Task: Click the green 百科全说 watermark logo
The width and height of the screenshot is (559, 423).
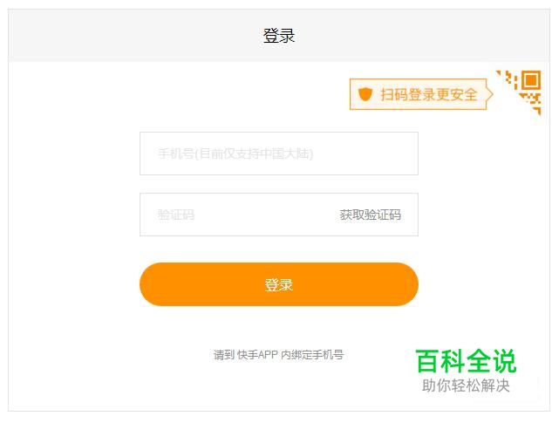Action: tap(466, 361)
